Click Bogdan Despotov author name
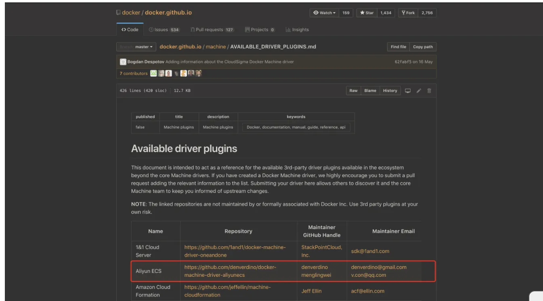Screen dimensions: 543x301 click(146, 62)
